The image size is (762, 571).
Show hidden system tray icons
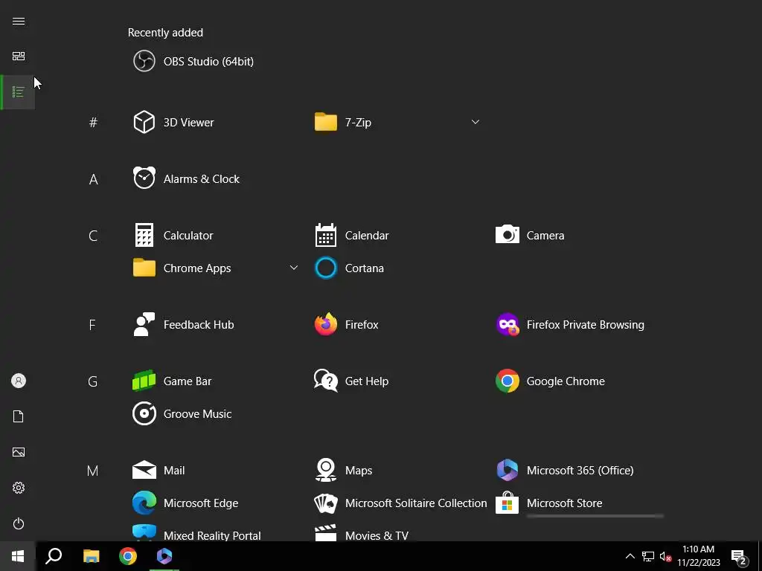630,556
